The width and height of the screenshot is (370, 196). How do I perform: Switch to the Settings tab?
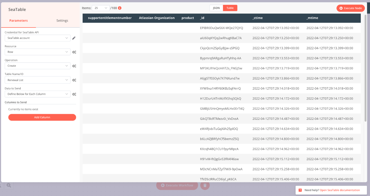[62, 21]
